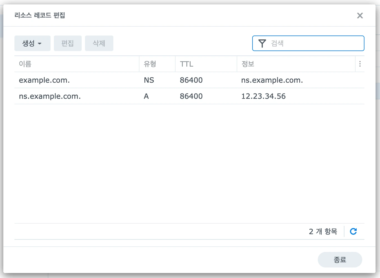Click the 종료 button
Image resolution: width=380 pixels, height=278 pixels.
coord(340,260)
